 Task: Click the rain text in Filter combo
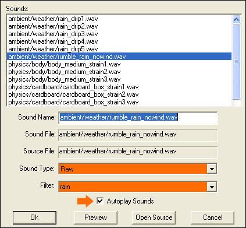click(x=65, y=187)
